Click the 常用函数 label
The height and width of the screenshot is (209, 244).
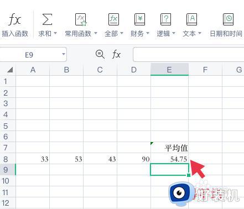coord(78,34)
